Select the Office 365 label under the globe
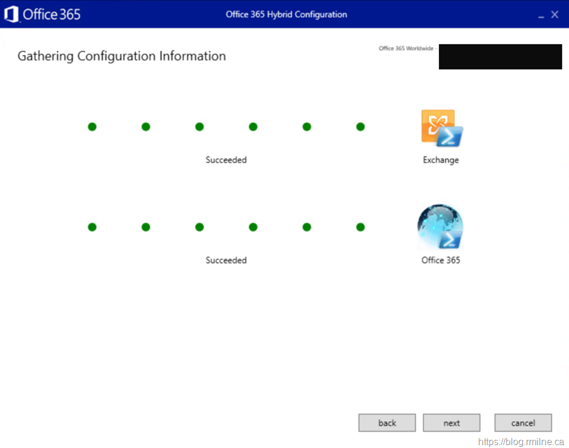 441,260
